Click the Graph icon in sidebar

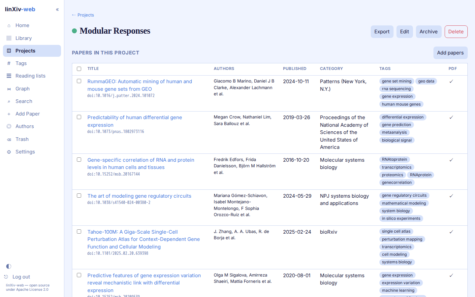point(9,89)
